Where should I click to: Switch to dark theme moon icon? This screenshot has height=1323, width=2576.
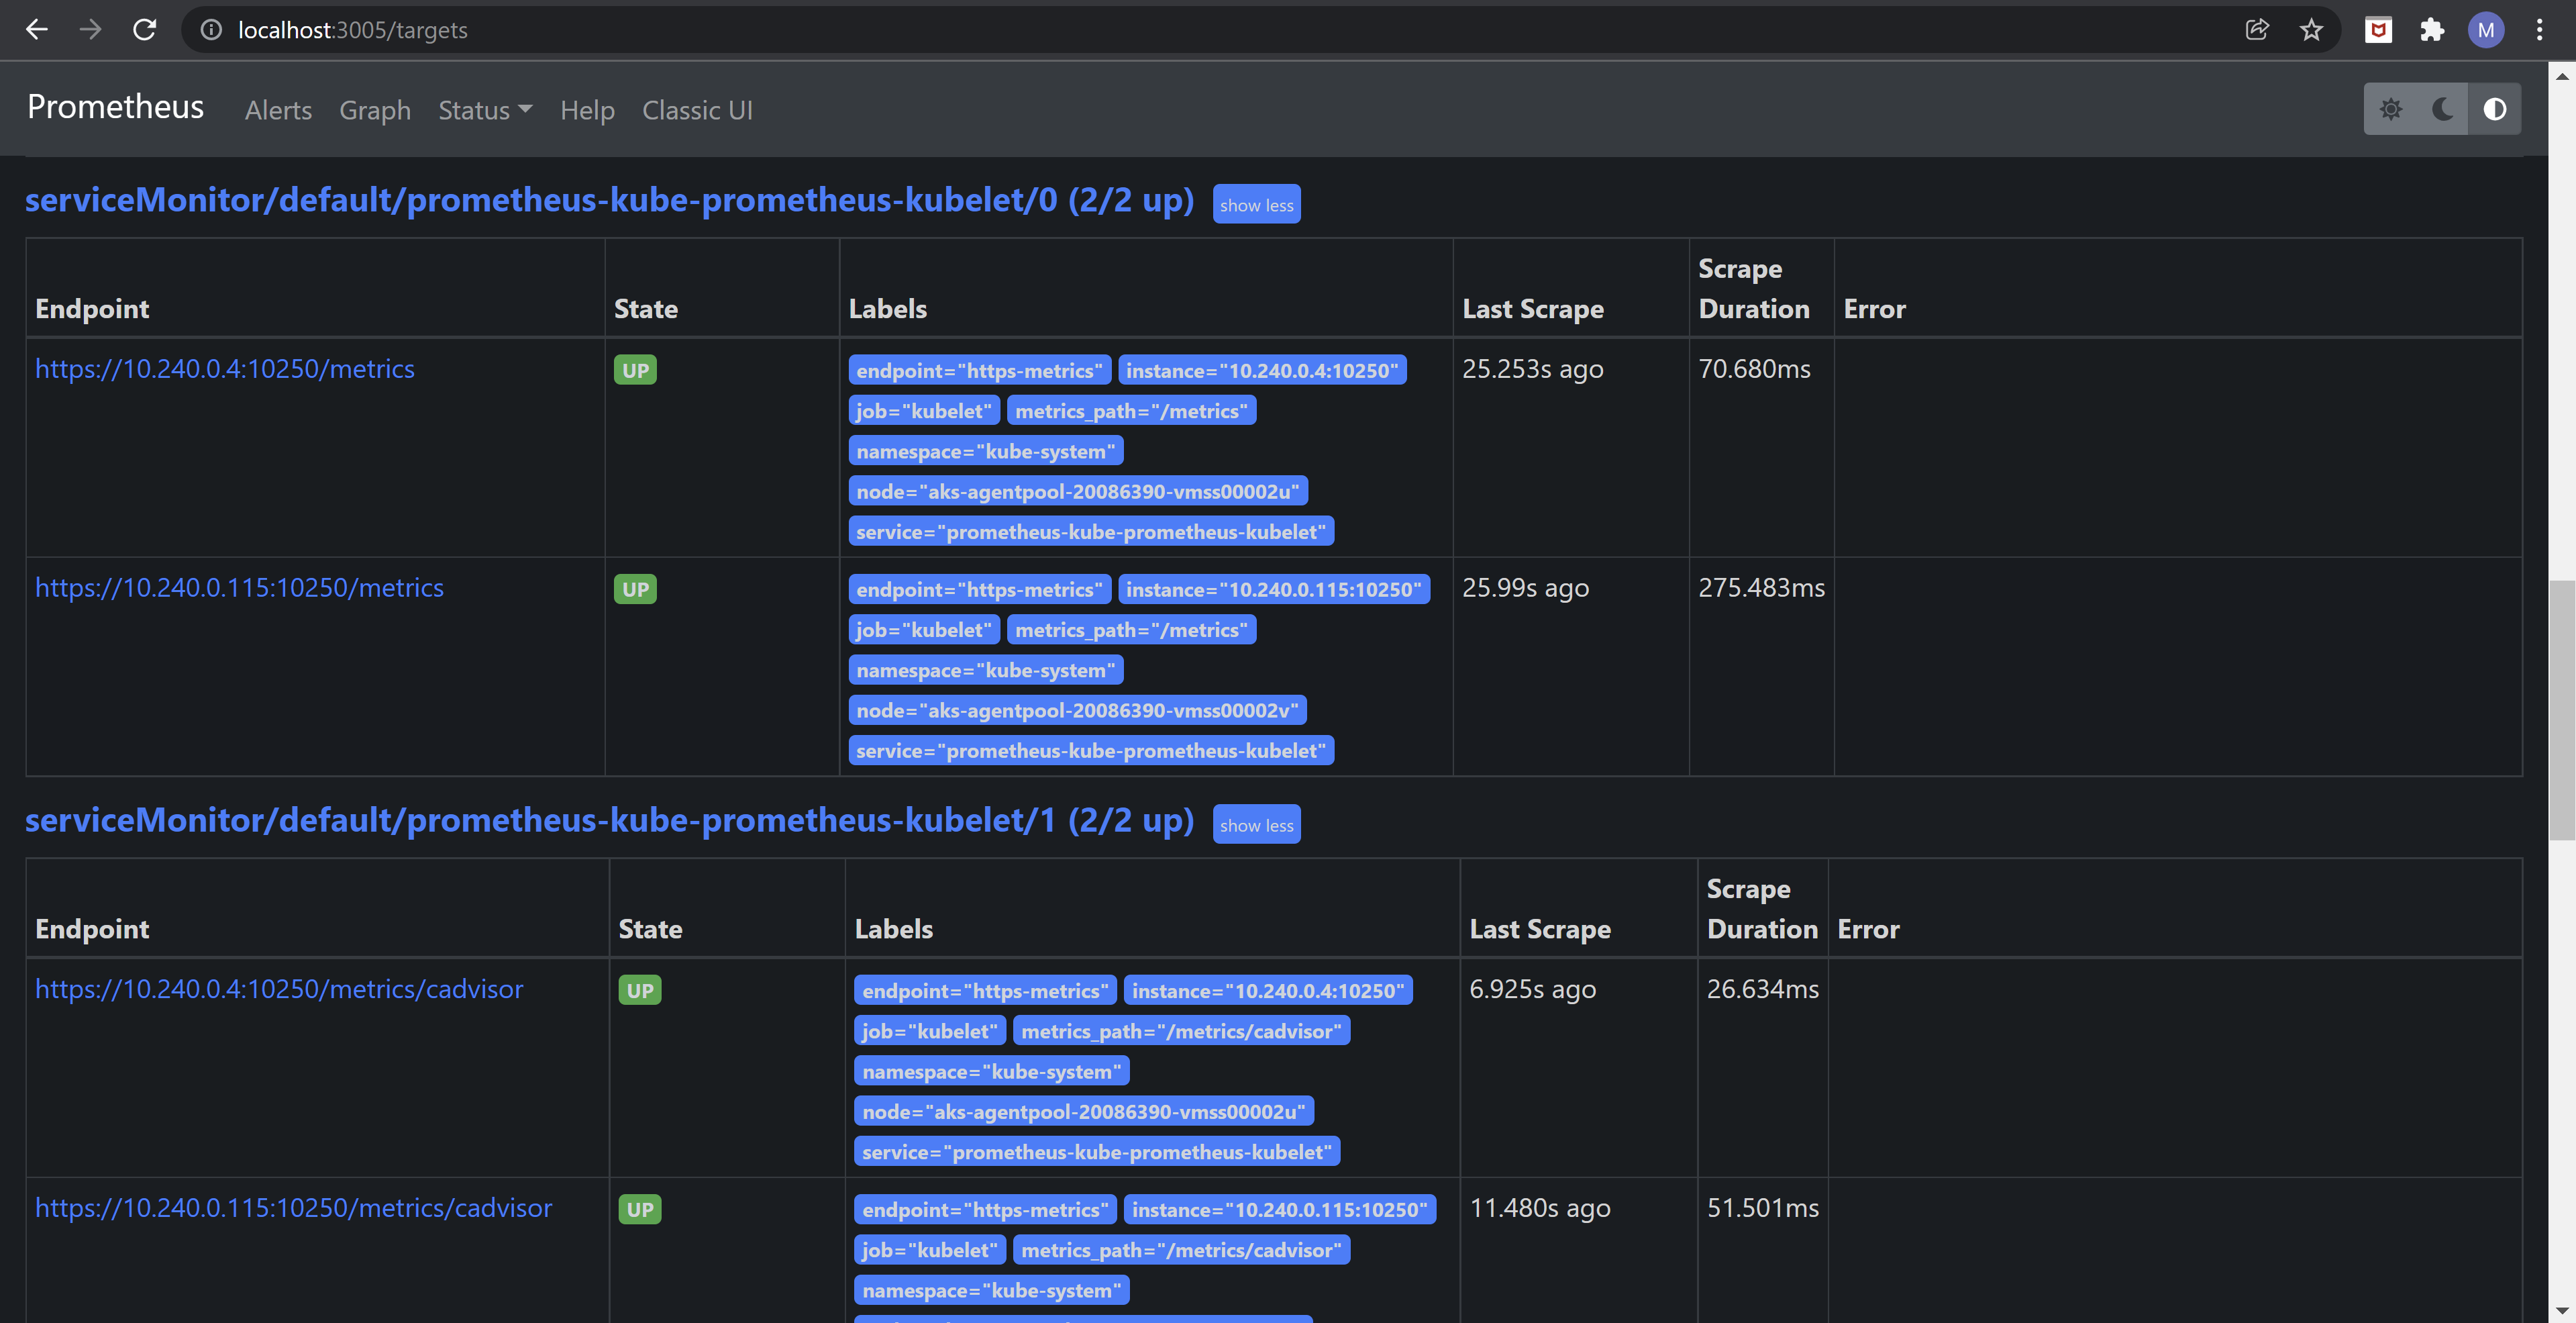click(x=2442, y=109)
